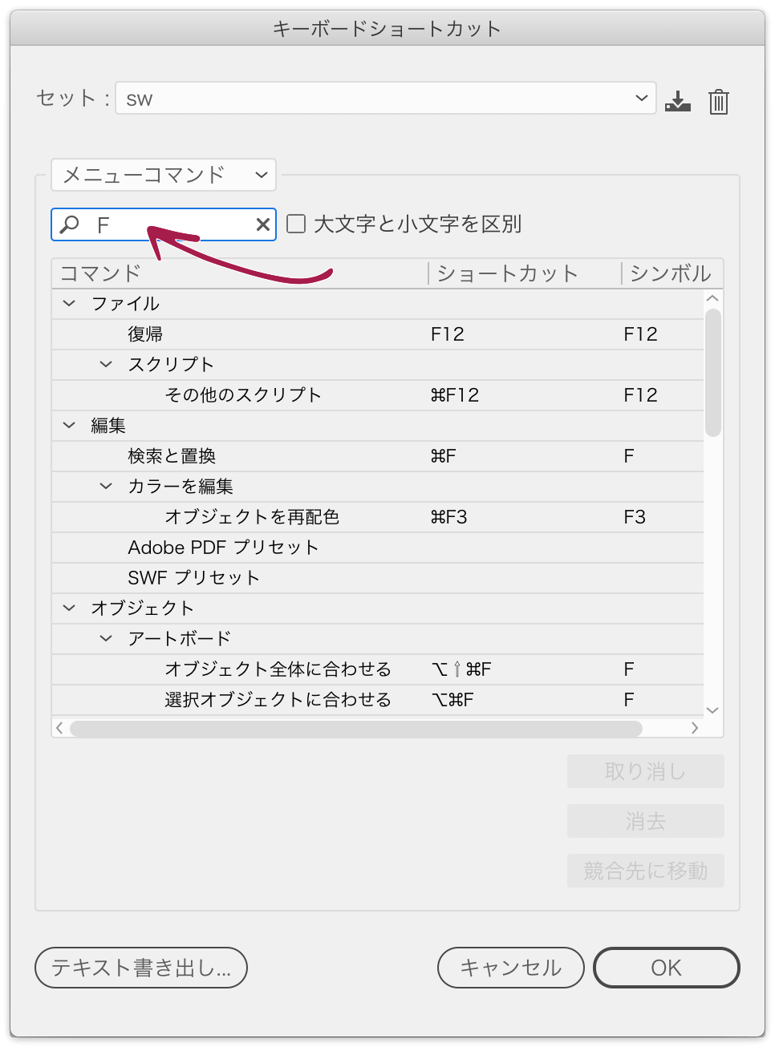Open the セット dropdown showing sw
This screenshot has height=1047, width=775.
click(x=386, y=98)
